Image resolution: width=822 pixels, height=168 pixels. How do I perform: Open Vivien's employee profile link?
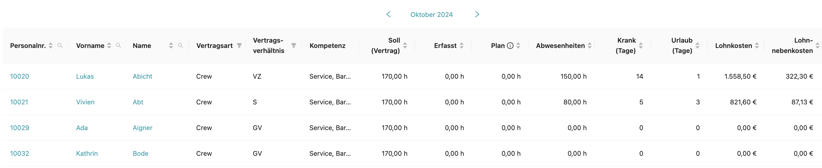click(x=85, y=102)
